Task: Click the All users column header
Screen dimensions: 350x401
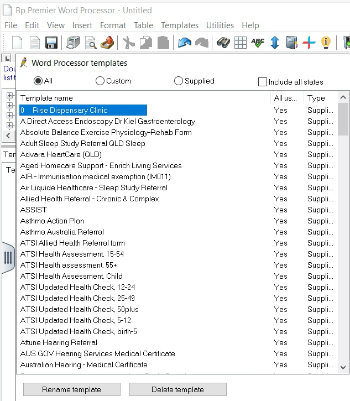Action: (x=287, y=98)
